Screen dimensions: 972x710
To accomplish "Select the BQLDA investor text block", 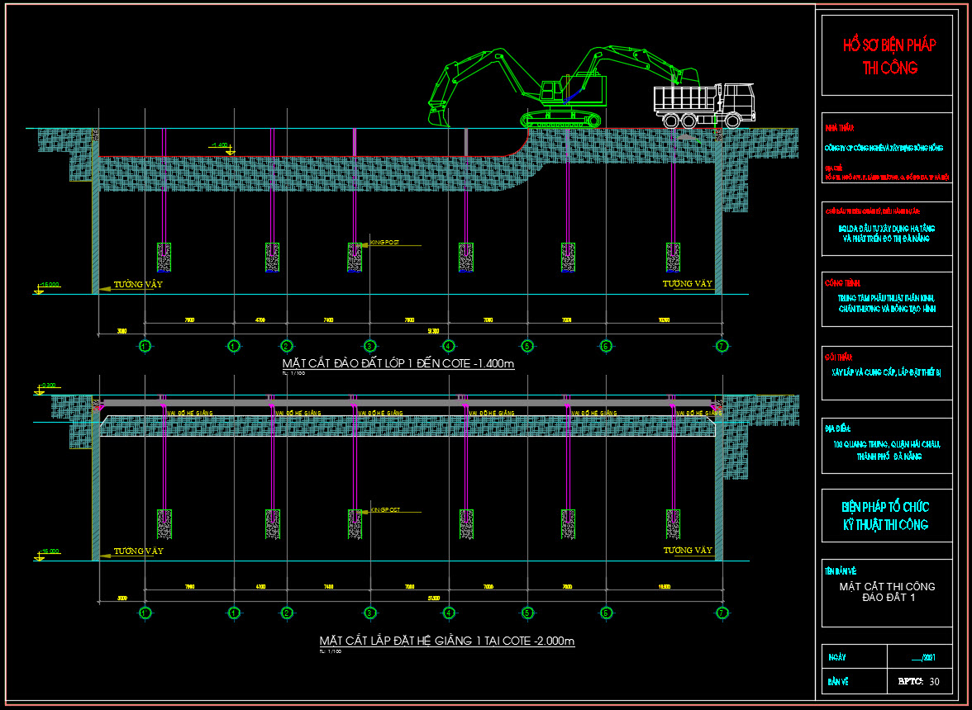I will pos(886,232).
